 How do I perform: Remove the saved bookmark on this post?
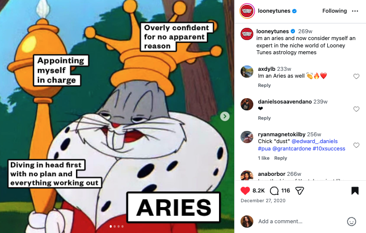point(355,191)
